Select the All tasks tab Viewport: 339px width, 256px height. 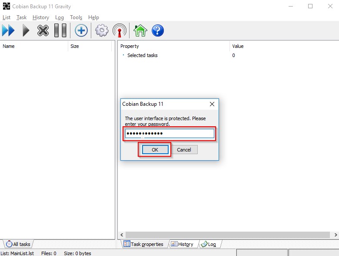(x=18, y=244)
